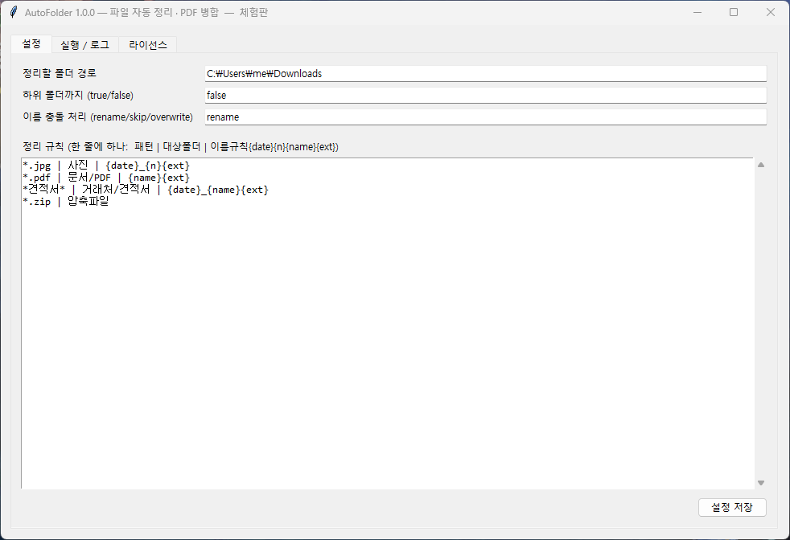Click the AutoFolder feather icon in title bar
790x540 pixels.
tap(14, 12)
